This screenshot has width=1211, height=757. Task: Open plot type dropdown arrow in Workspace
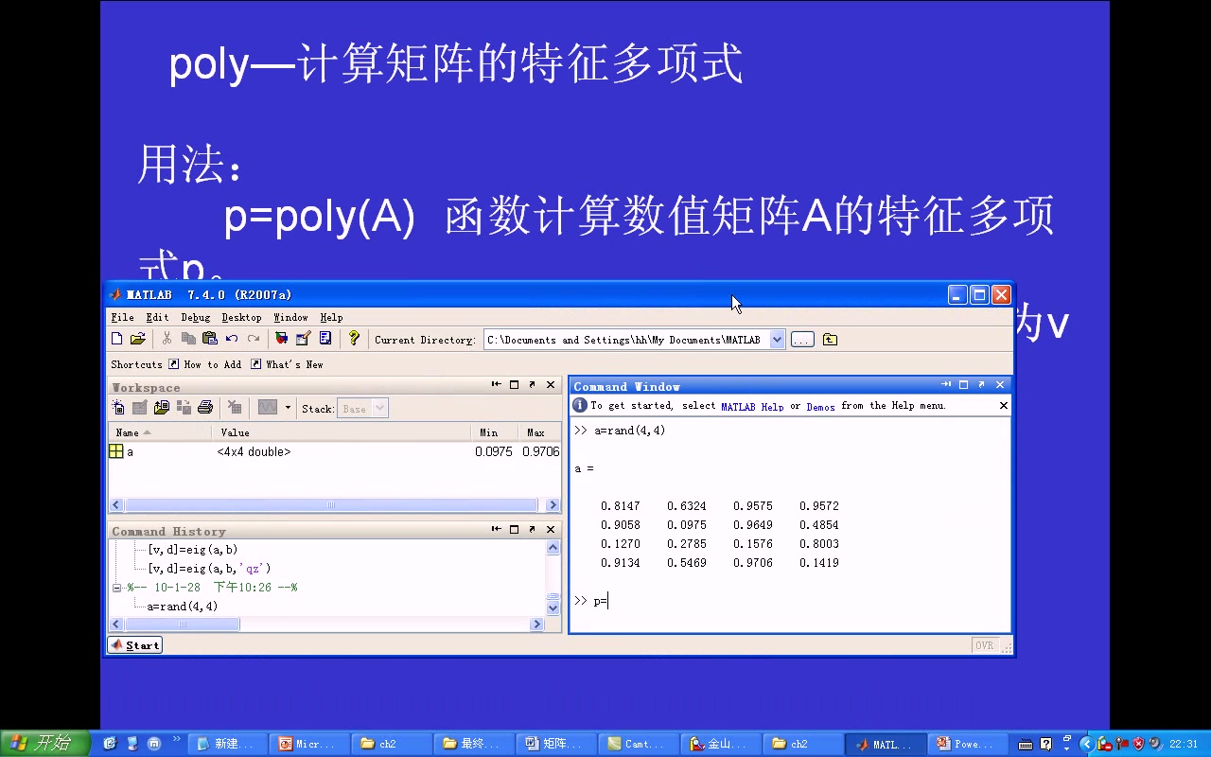(x=288, y=408)
